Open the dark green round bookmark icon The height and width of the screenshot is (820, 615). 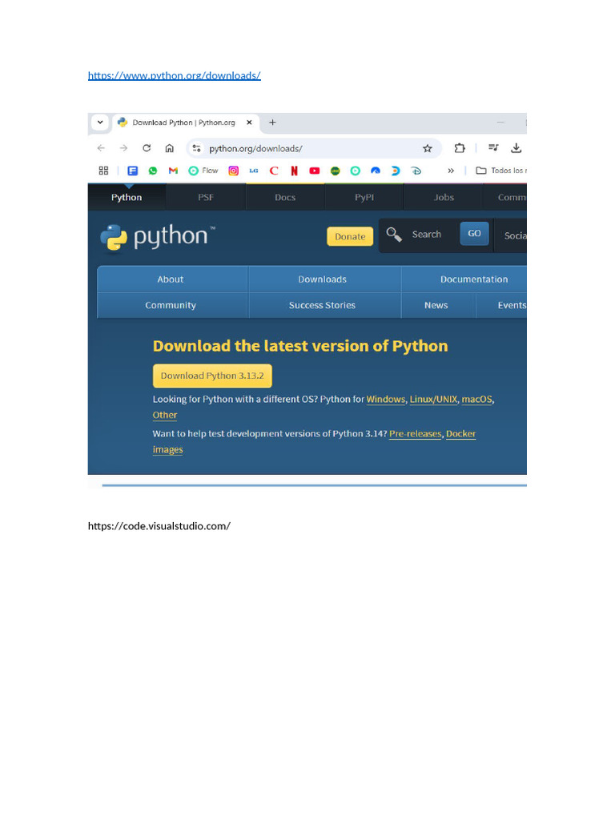(x=336, y=171)
